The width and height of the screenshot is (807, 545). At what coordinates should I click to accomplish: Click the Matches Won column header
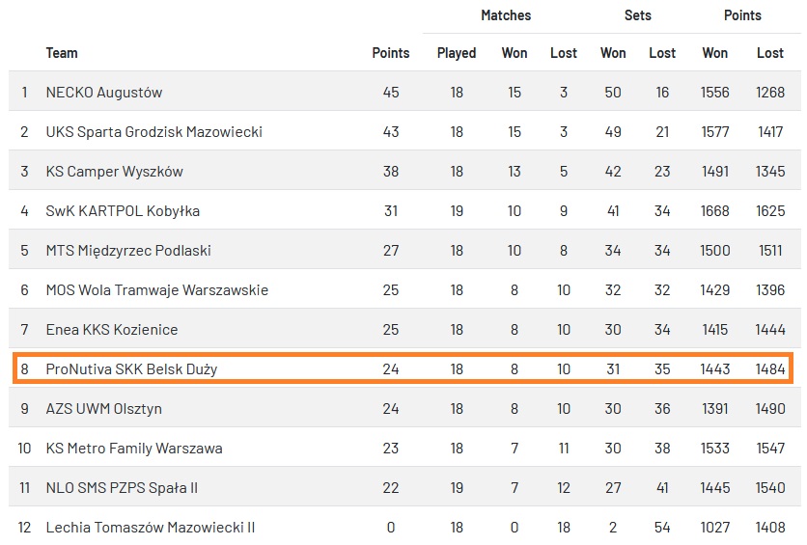[515, 53]
